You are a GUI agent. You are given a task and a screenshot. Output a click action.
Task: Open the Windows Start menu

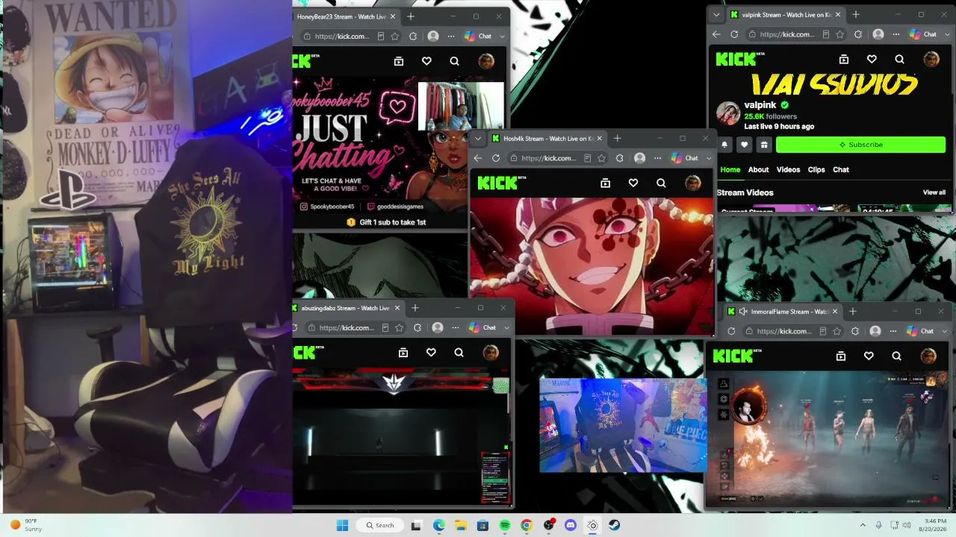[x=342, y=525]
